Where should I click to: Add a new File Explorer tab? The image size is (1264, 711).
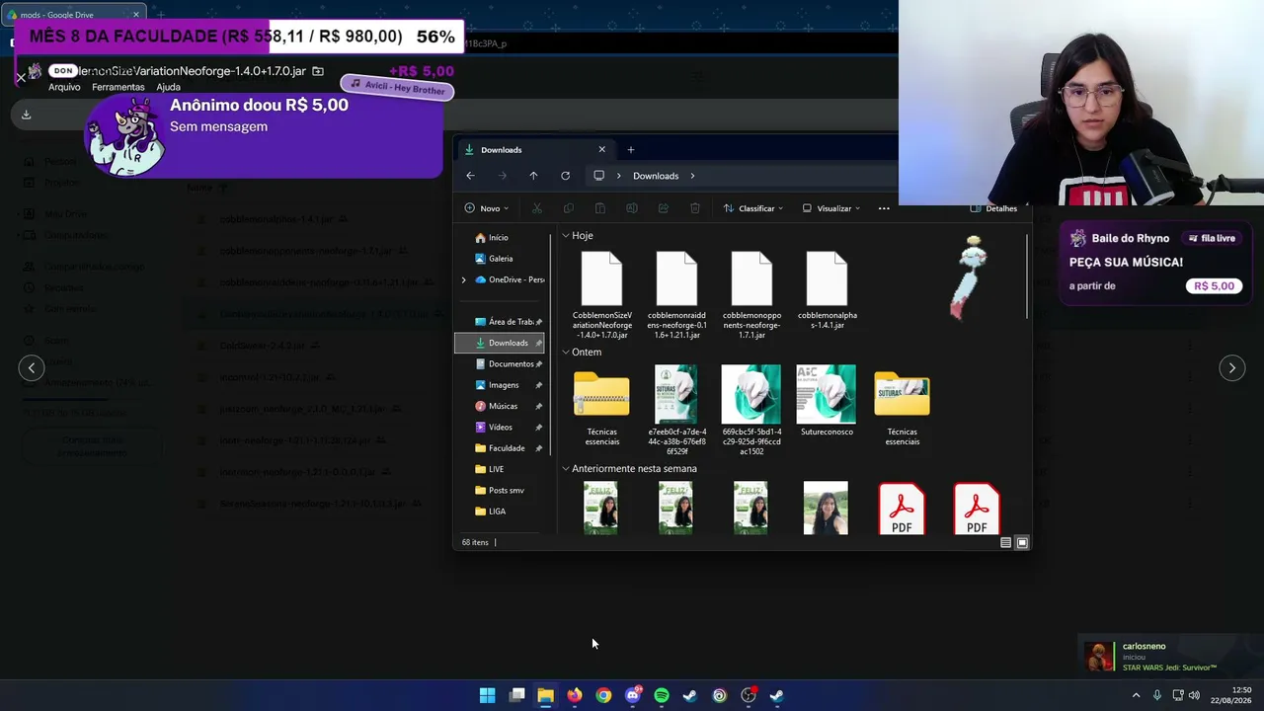click(631, 150)
